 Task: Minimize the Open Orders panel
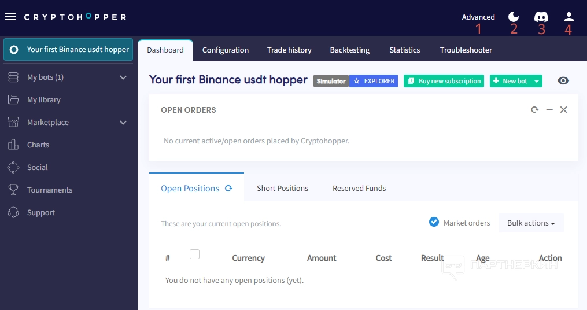(549, 110)
